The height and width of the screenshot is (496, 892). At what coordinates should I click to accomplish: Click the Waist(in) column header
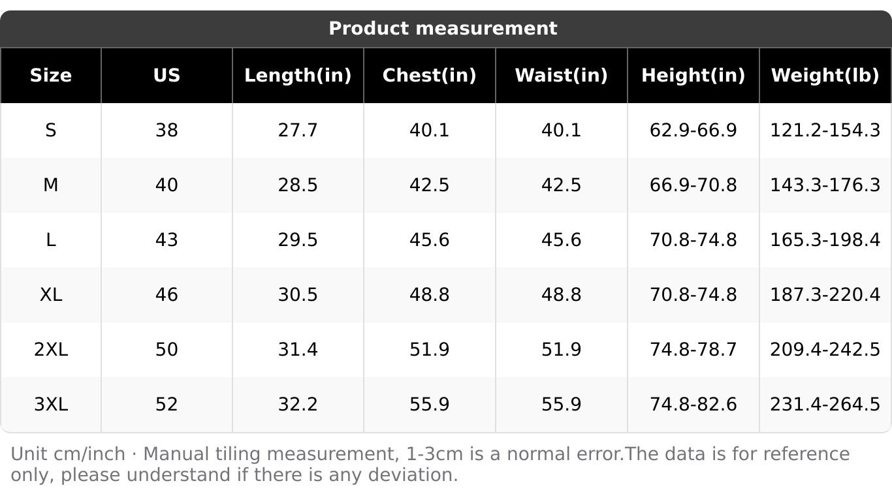tap(561, 76)
